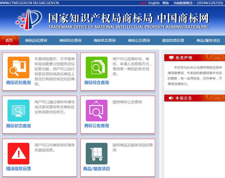Click the 商标状态查询 card title link

tap(18, 126)
